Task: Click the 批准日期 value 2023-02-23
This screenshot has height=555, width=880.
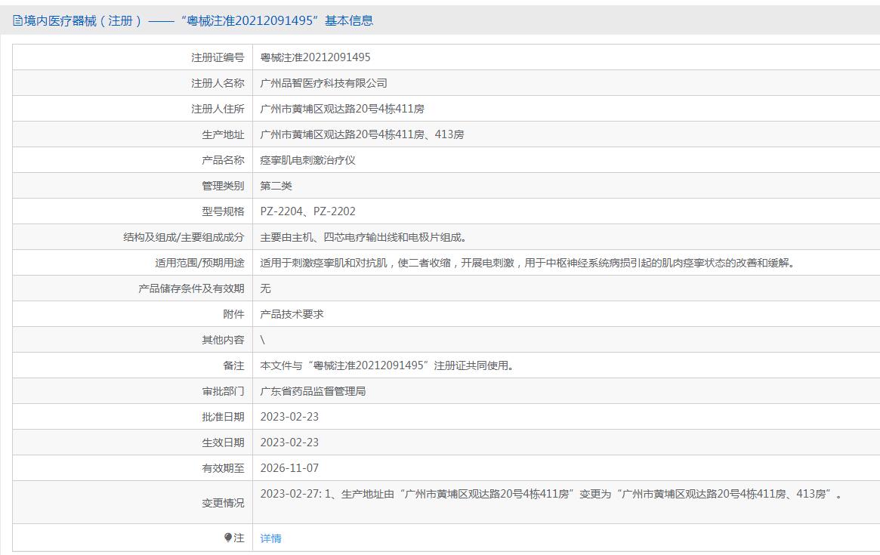Action: 289,417
